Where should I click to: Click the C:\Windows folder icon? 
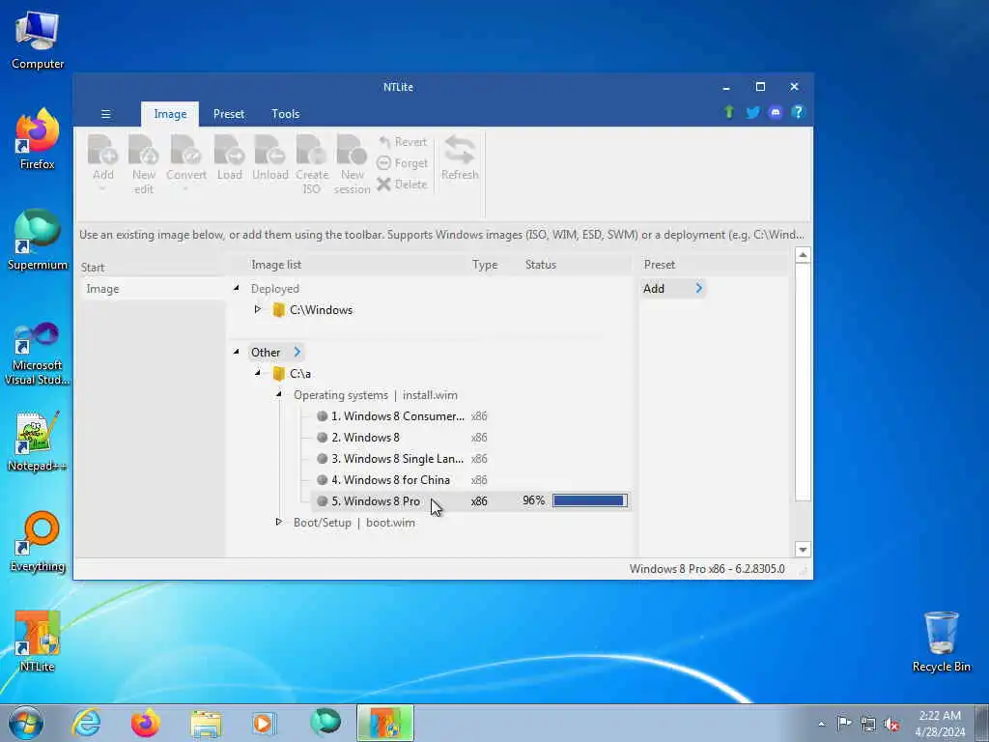click(x=278, y=310)
